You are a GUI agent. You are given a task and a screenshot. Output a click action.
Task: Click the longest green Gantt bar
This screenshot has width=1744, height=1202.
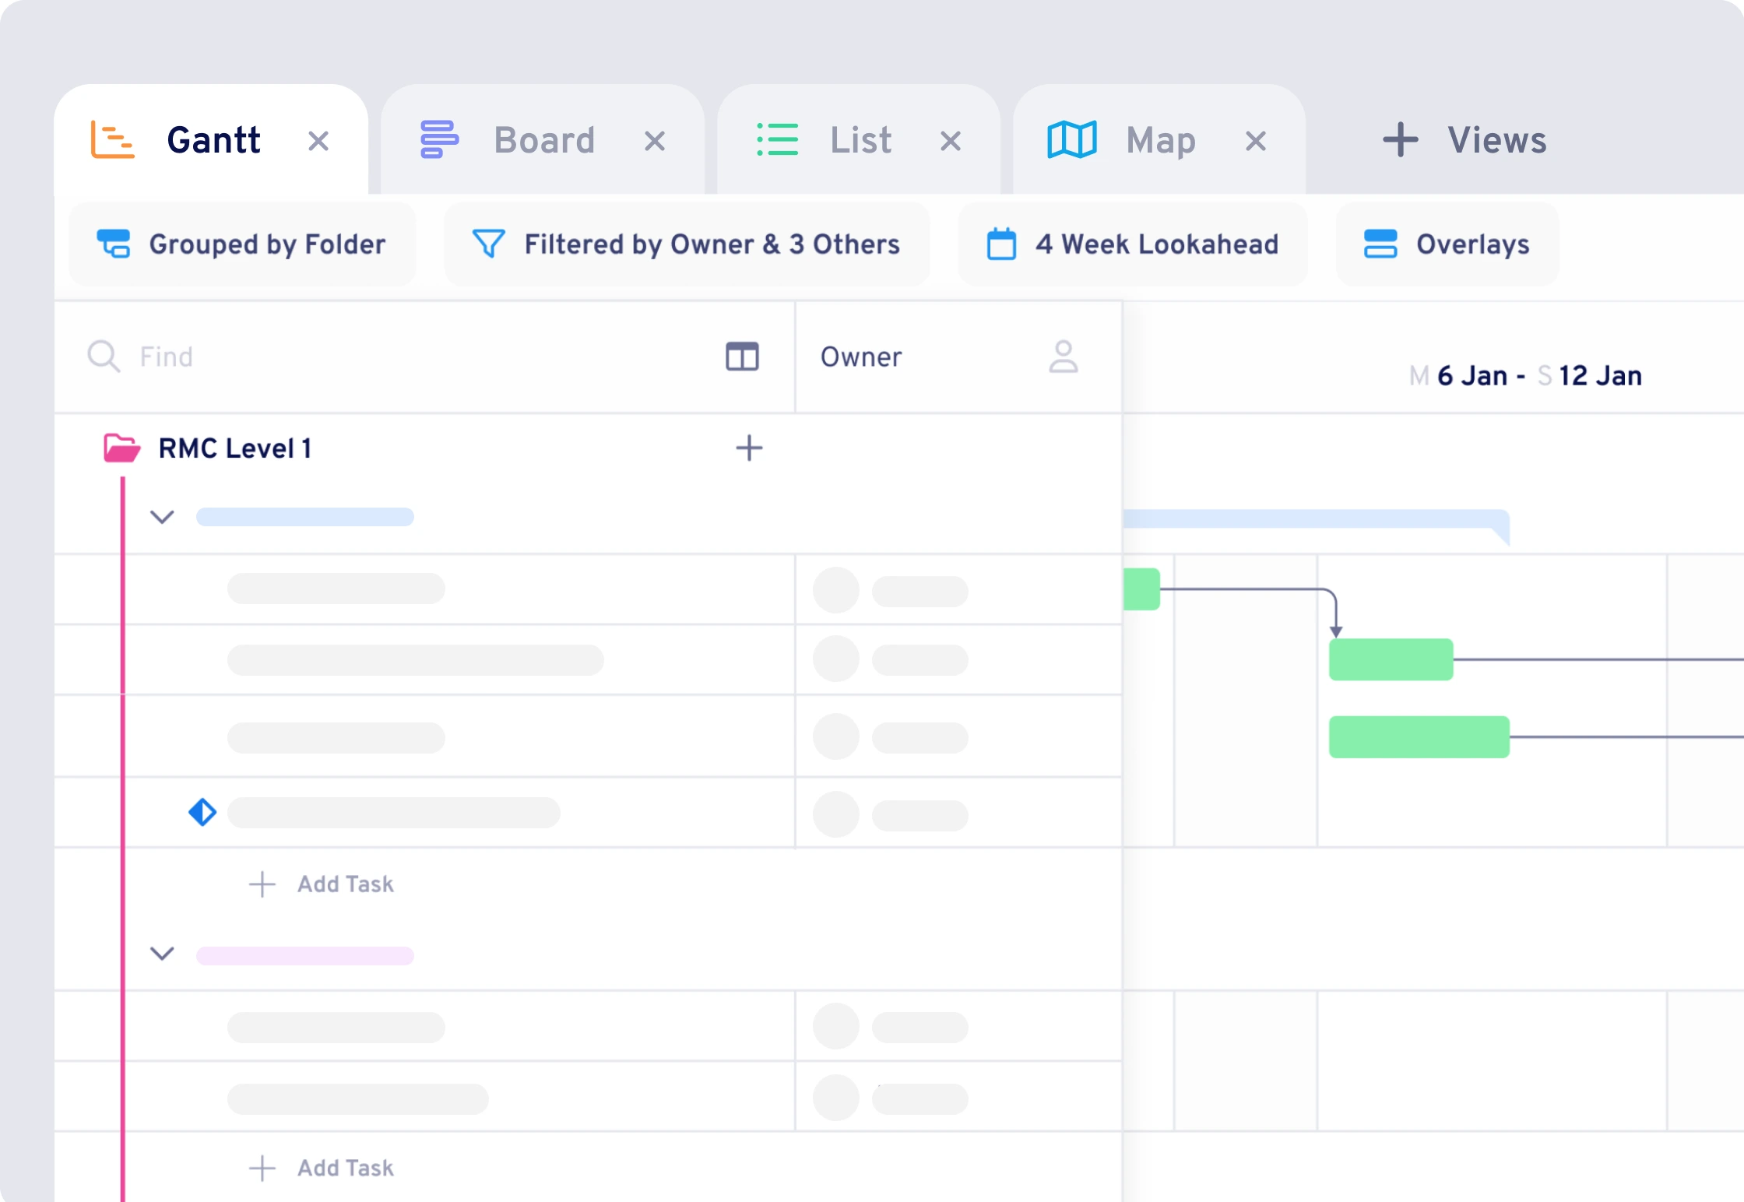[x=1419, y=736]
